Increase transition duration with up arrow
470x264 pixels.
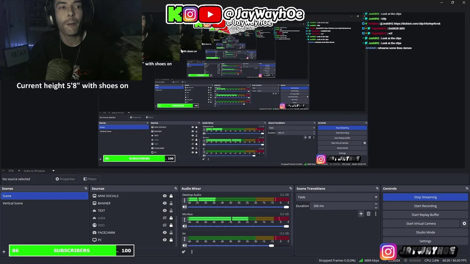[x=376, y=204]
